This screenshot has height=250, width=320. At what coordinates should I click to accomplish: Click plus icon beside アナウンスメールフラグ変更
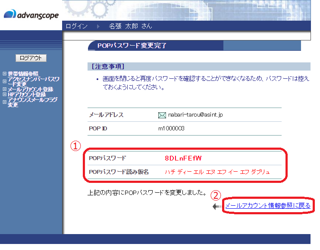point(4,102)
